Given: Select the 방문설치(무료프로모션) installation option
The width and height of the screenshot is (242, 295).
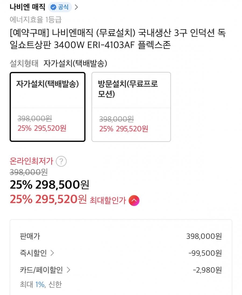Looking at the screenshot, I should (x=131, y=107).
